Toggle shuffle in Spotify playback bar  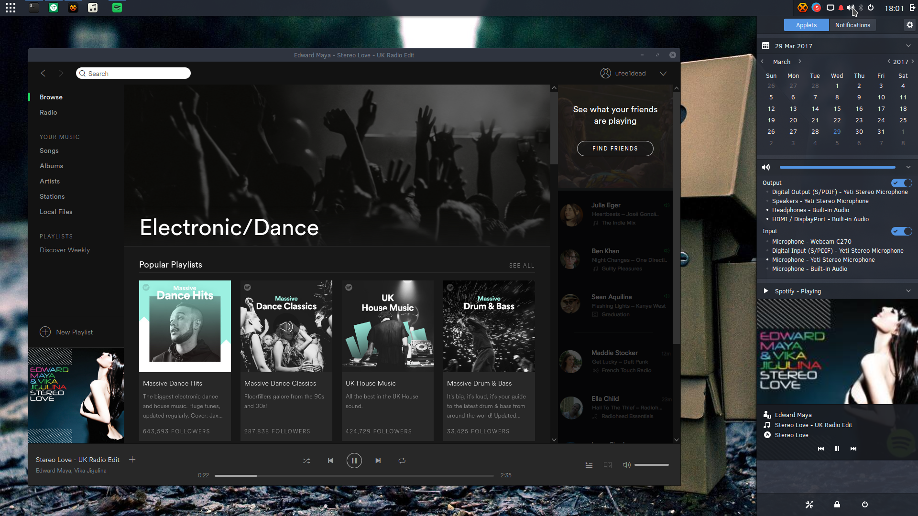click(x=306, y=461)
